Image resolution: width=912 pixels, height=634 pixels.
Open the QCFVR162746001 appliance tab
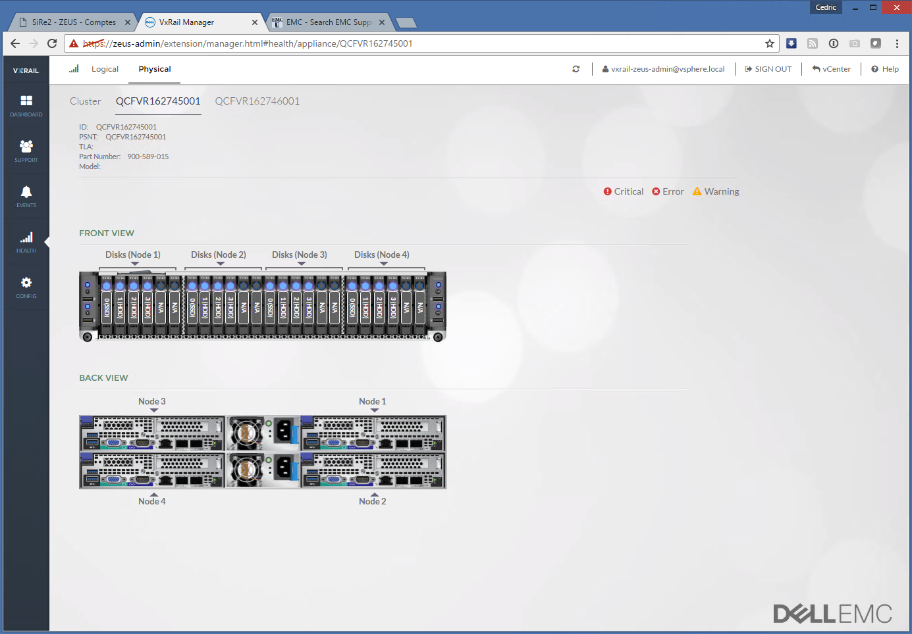click(x=257, y=101)
